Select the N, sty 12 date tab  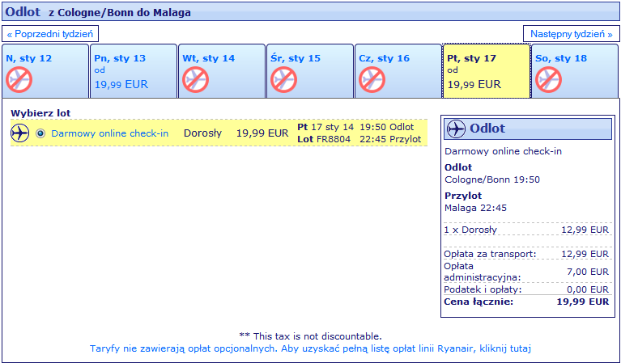point(45,71)
